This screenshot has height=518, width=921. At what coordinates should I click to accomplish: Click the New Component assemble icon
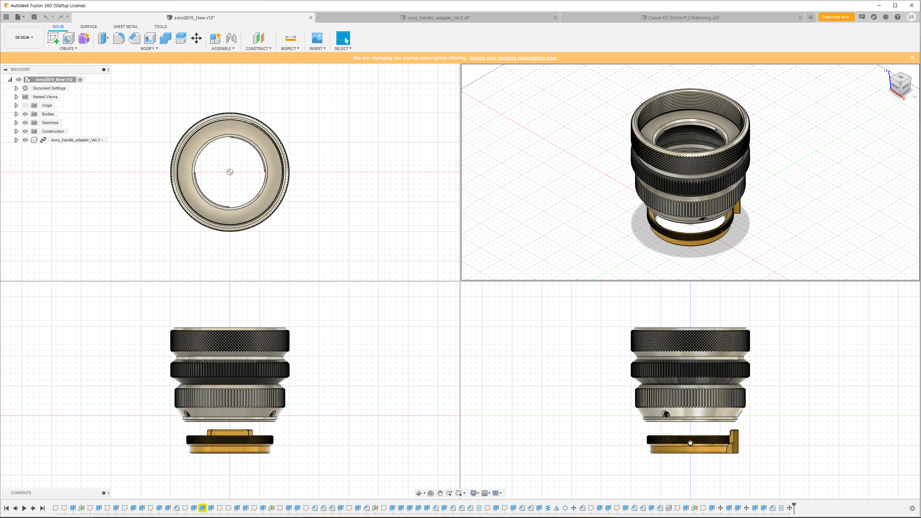tap(215, 38)
